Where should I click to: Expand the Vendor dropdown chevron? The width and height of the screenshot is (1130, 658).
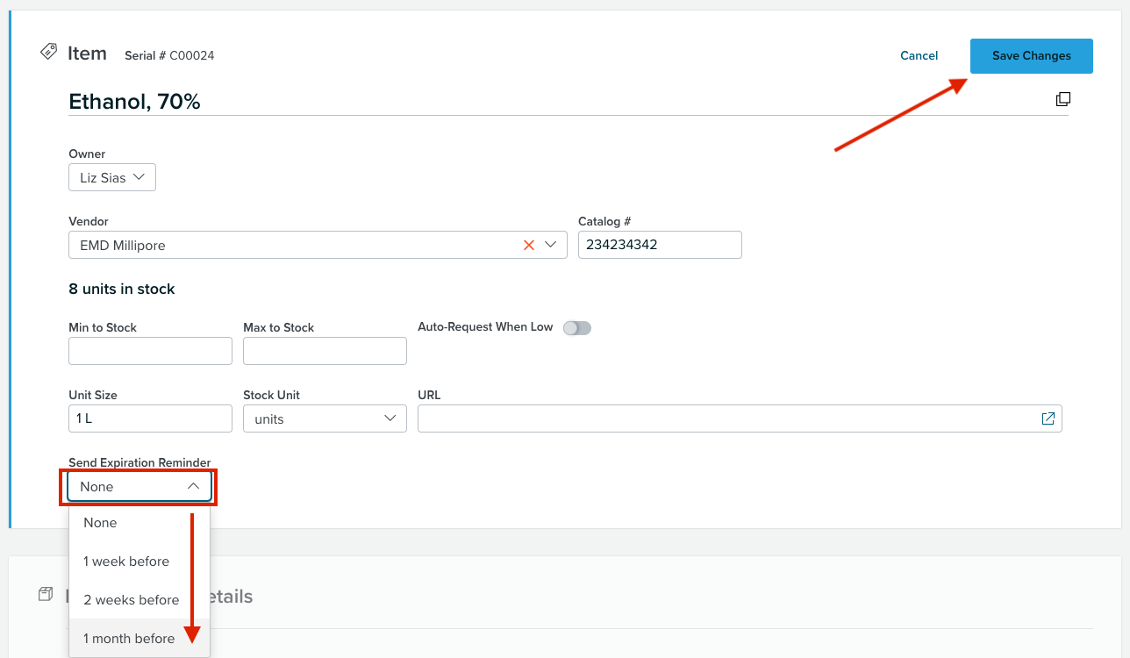[x=551, y=245]
